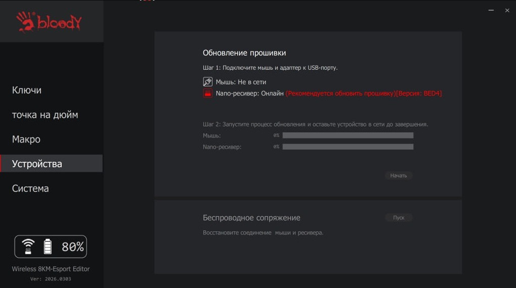Click Пуск to start wireless pairing

[x=399, y=218]
